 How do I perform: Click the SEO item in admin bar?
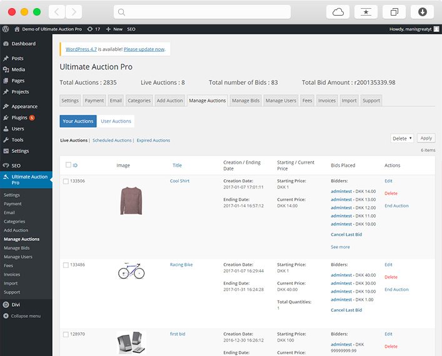[131, 29]
